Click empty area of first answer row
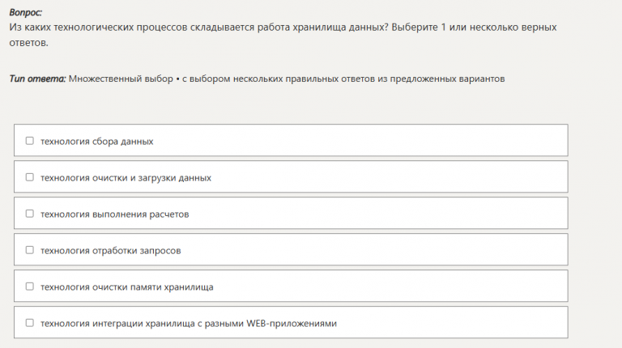Screen dimensions: 622x348 [364, 141]
